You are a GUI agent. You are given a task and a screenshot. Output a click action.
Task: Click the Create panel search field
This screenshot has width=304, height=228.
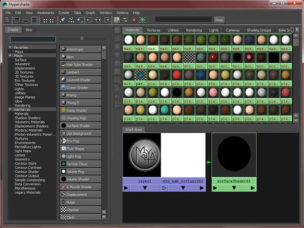click(x=32, y=39)
